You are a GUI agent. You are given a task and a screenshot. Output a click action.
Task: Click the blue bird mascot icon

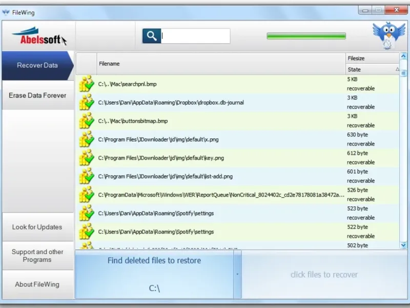tap(389, 35)
